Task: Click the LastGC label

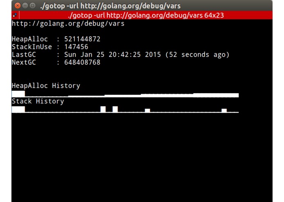Action: click(x=24, y=54)
